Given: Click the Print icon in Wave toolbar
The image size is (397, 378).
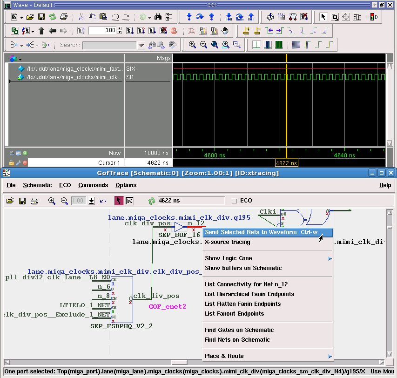Looking at the screenshot, I should point(64,17).
